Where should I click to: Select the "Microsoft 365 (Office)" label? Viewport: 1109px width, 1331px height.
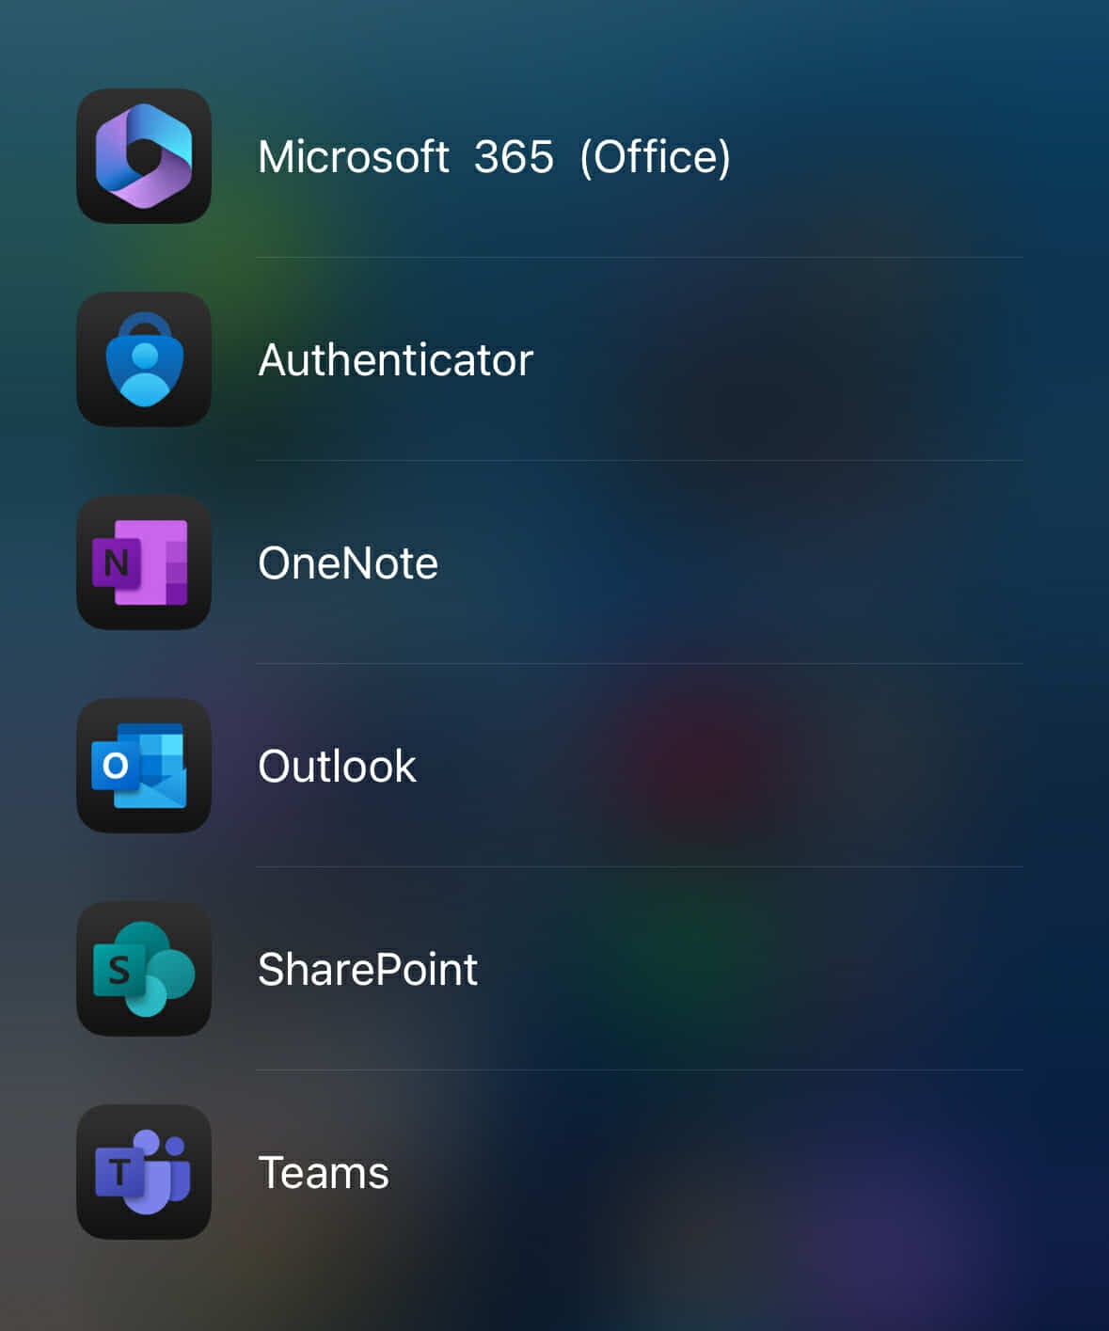click(495, 157)
